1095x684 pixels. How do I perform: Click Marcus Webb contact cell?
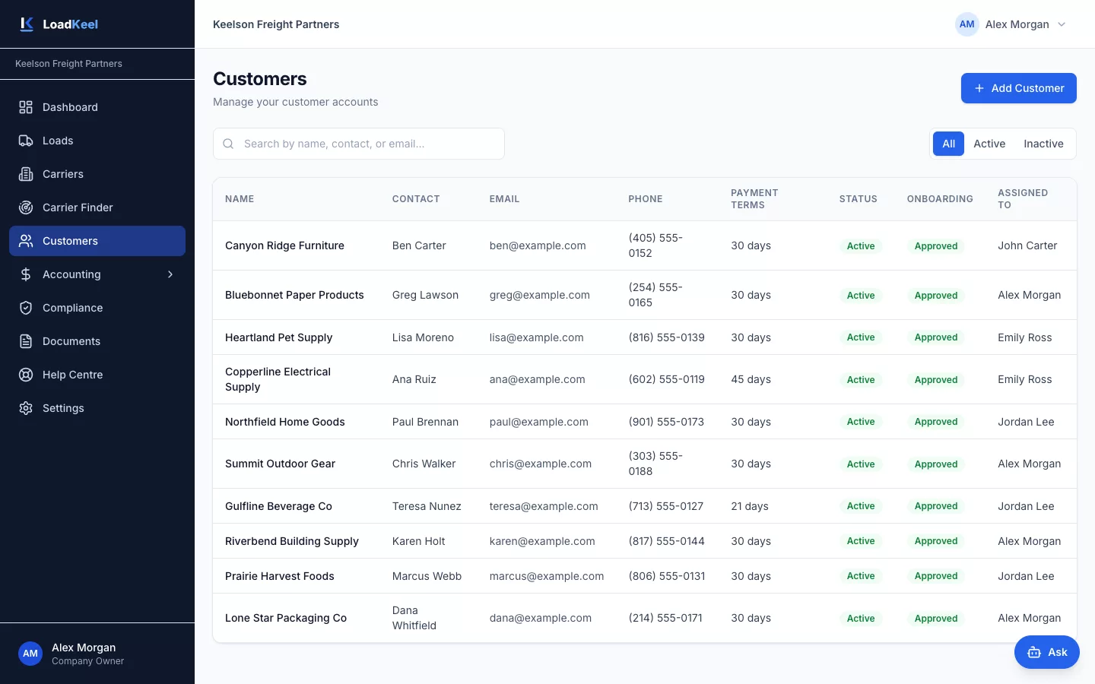click(x=427, y=576)
